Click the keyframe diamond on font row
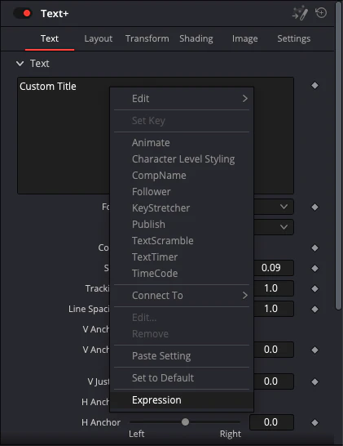343x446 pixels. 314,207
